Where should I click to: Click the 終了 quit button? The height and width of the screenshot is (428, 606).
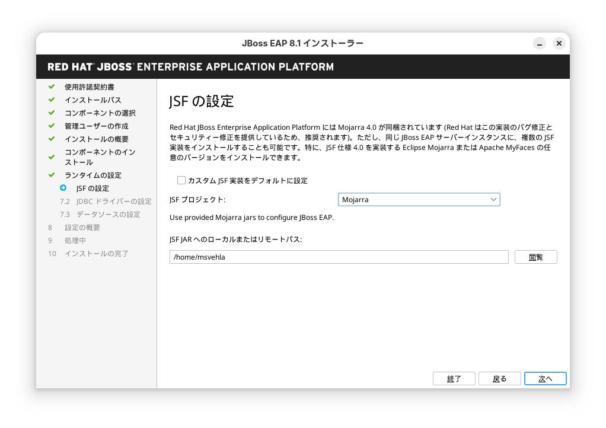[454, 379]
